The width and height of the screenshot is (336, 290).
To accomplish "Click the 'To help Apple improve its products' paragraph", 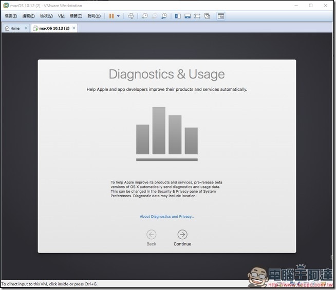I will tap(166, 189).
